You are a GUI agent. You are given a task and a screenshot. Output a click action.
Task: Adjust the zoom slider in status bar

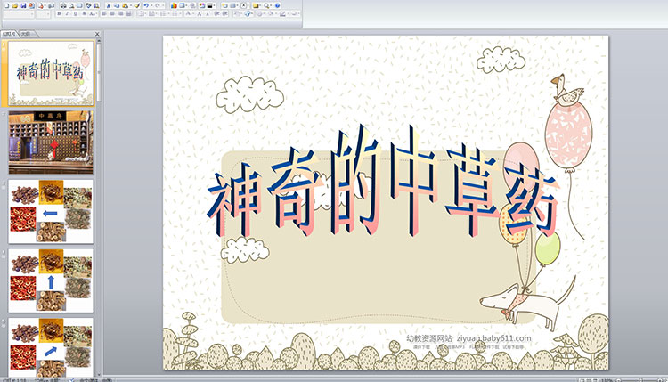[640, 380]
